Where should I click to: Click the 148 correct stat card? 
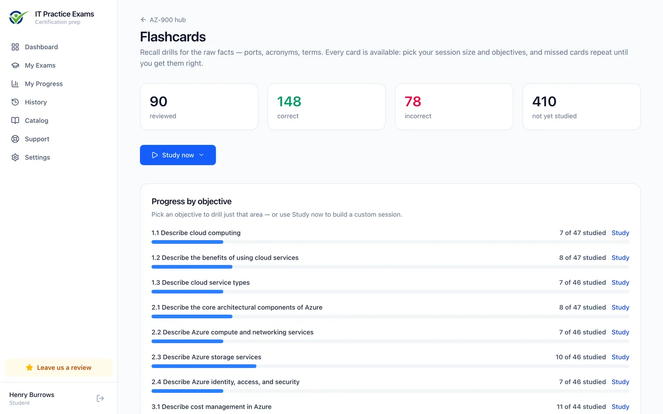click(x=326, y=107)
